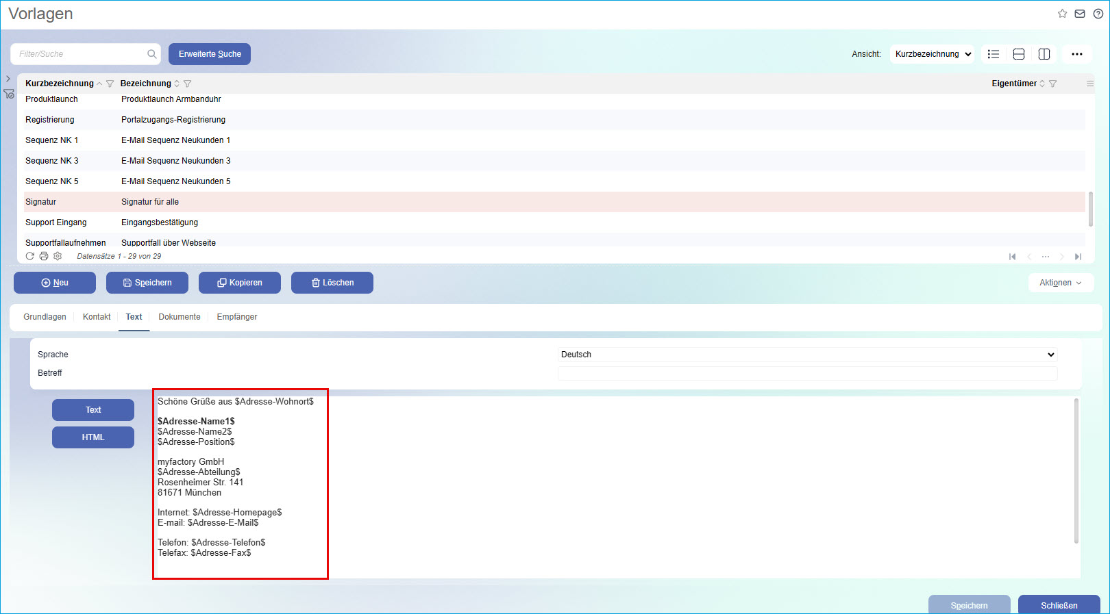Click bottom Speichern beside Schließen
The height and width of the screenshot is (614, 1110).
(970, 605)
